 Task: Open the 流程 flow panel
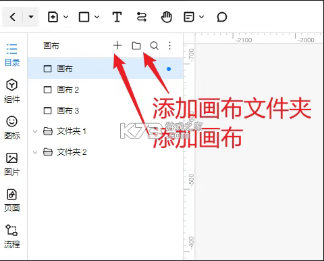(x=12, y=237)
